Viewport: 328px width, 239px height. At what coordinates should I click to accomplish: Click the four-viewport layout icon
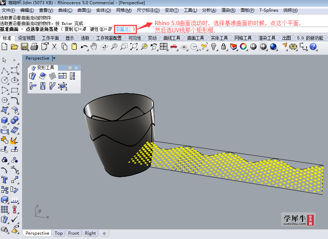coord(163,47)
